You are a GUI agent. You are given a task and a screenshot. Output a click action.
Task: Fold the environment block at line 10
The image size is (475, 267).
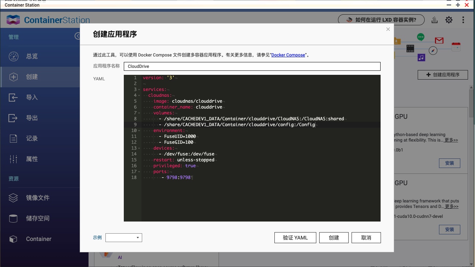[x=140, y=131]
